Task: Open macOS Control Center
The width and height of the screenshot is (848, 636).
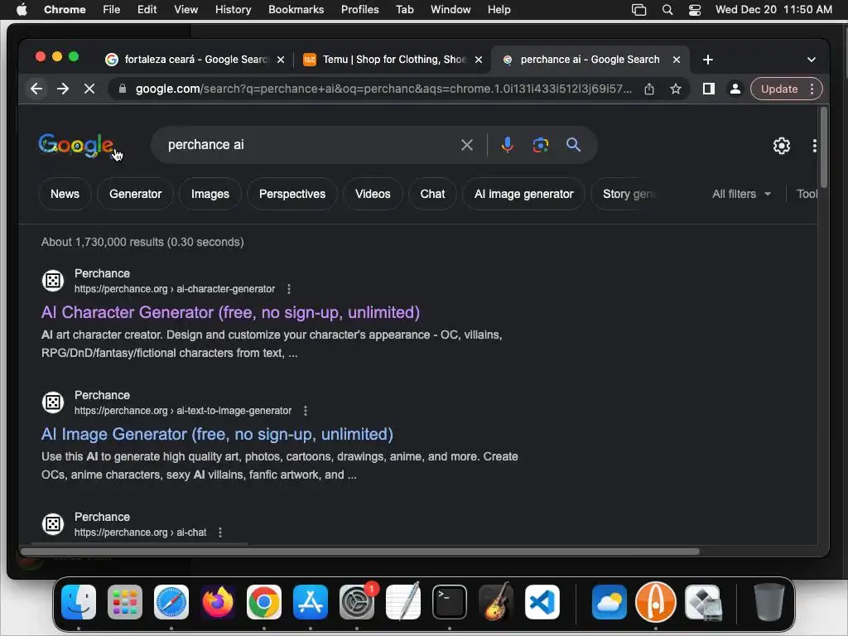Action: (695, 10)
